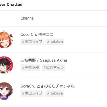The height and width of the screenshot is (107, 107).
Task: Select Saegusa Akina row's empty right side
Action: click(x=87, y=65)
